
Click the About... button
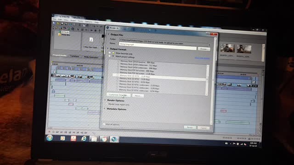(x=138, y=96)
